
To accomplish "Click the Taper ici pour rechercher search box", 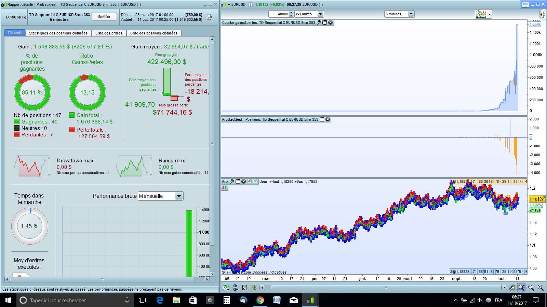I will 75,300.
